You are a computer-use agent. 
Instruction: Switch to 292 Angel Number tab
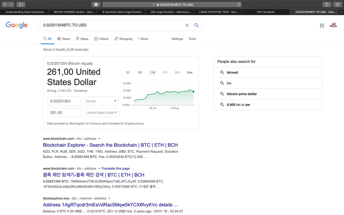click(x=170, y=12)
